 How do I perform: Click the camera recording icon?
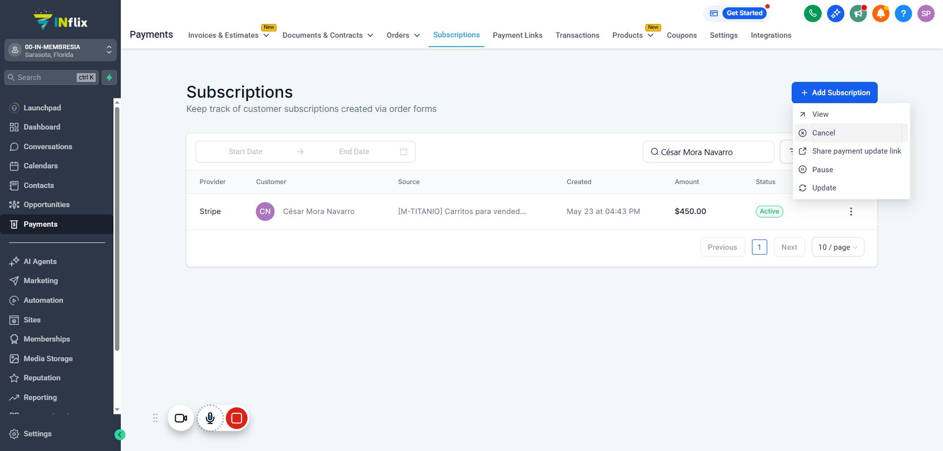(181, 418)
